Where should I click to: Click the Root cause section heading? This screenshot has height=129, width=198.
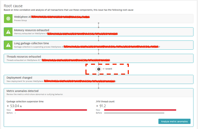click(13, 6)
